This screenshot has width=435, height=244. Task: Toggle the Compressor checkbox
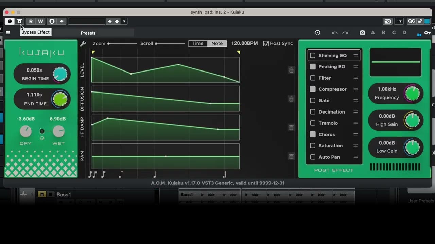coord(313,89)
